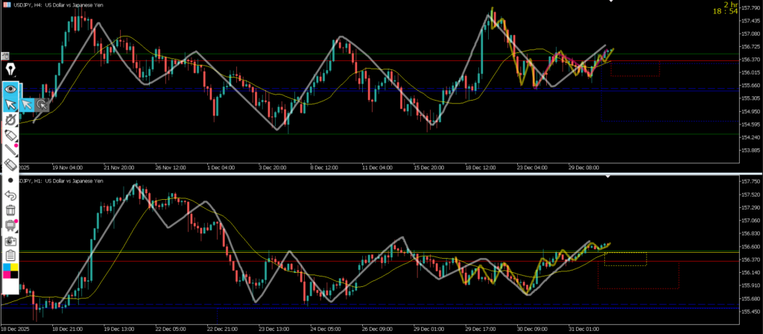Select the main arrow cursor tool
Screen dimensions: 763x334
[x=10, y=104]
